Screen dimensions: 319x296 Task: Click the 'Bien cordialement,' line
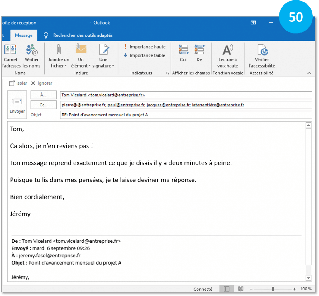click(x=37, y=197)
